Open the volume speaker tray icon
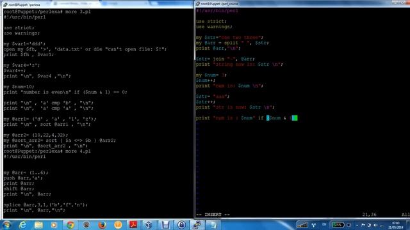Image resolution: width=410 pixels, height=230 pixels. coord(375,225)
